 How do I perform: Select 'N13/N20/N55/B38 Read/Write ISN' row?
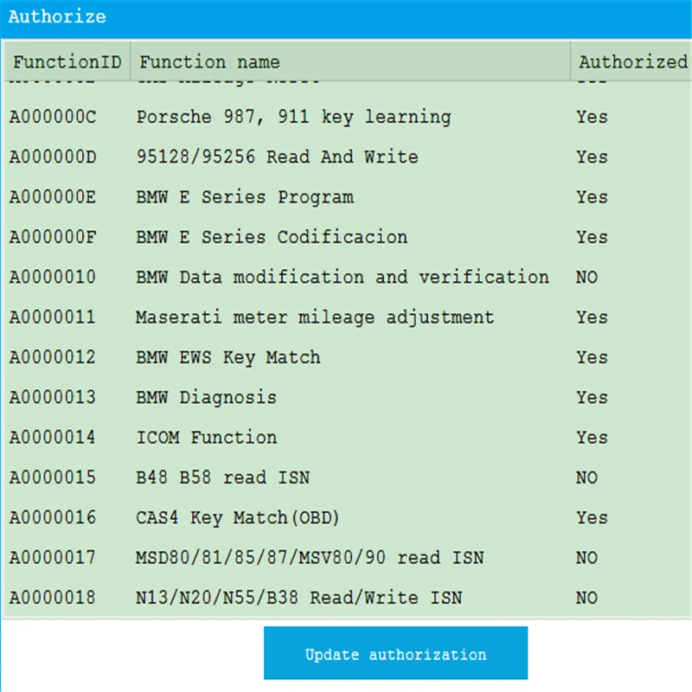(x=298, y=598)
